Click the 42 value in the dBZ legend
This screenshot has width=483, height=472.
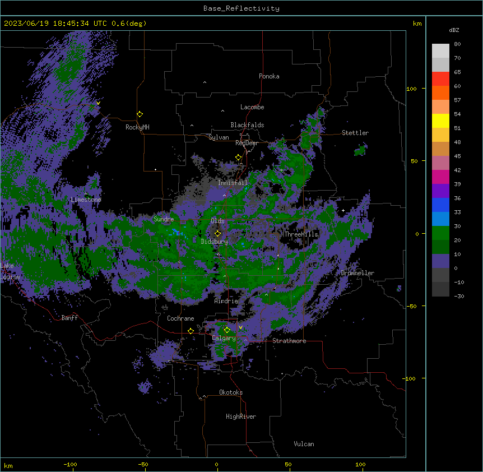pos(457,170)
